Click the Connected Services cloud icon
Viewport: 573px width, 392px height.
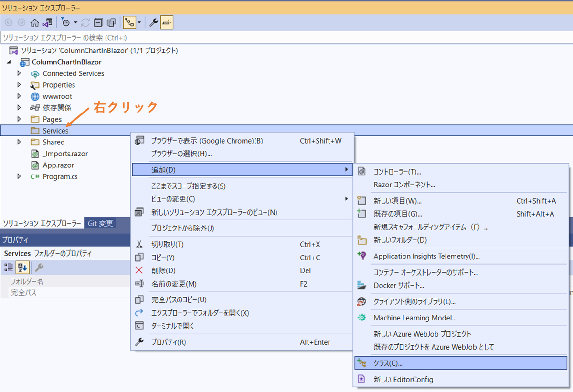(34, 73)
